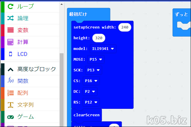Open the 変数 category
This screenshot has height=127, width=191.
(30, 30)
